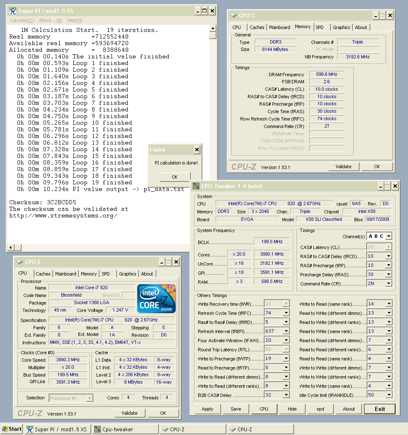Expand RAS# to CAS# Delay (tRCD) dropdown
This screenshot has width=408, height=435.
pyautogui.click(x=389, y=256)
